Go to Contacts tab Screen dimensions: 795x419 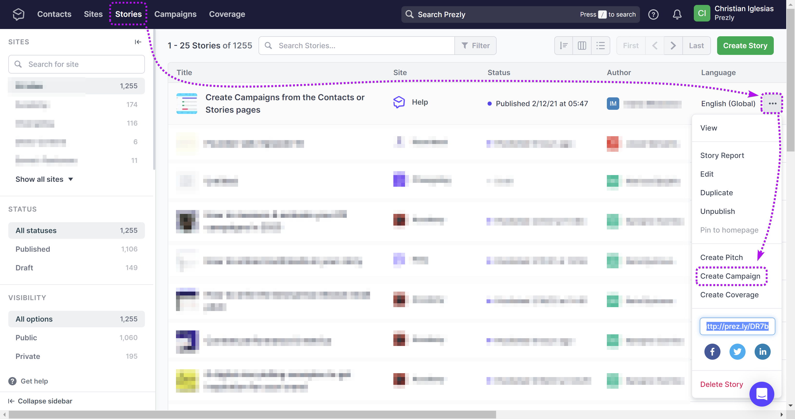[x=54, y=14]
